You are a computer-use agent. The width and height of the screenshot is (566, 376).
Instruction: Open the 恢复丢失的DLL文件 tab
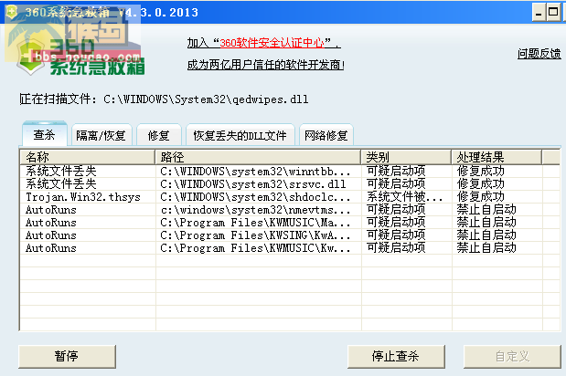(240, 135)
